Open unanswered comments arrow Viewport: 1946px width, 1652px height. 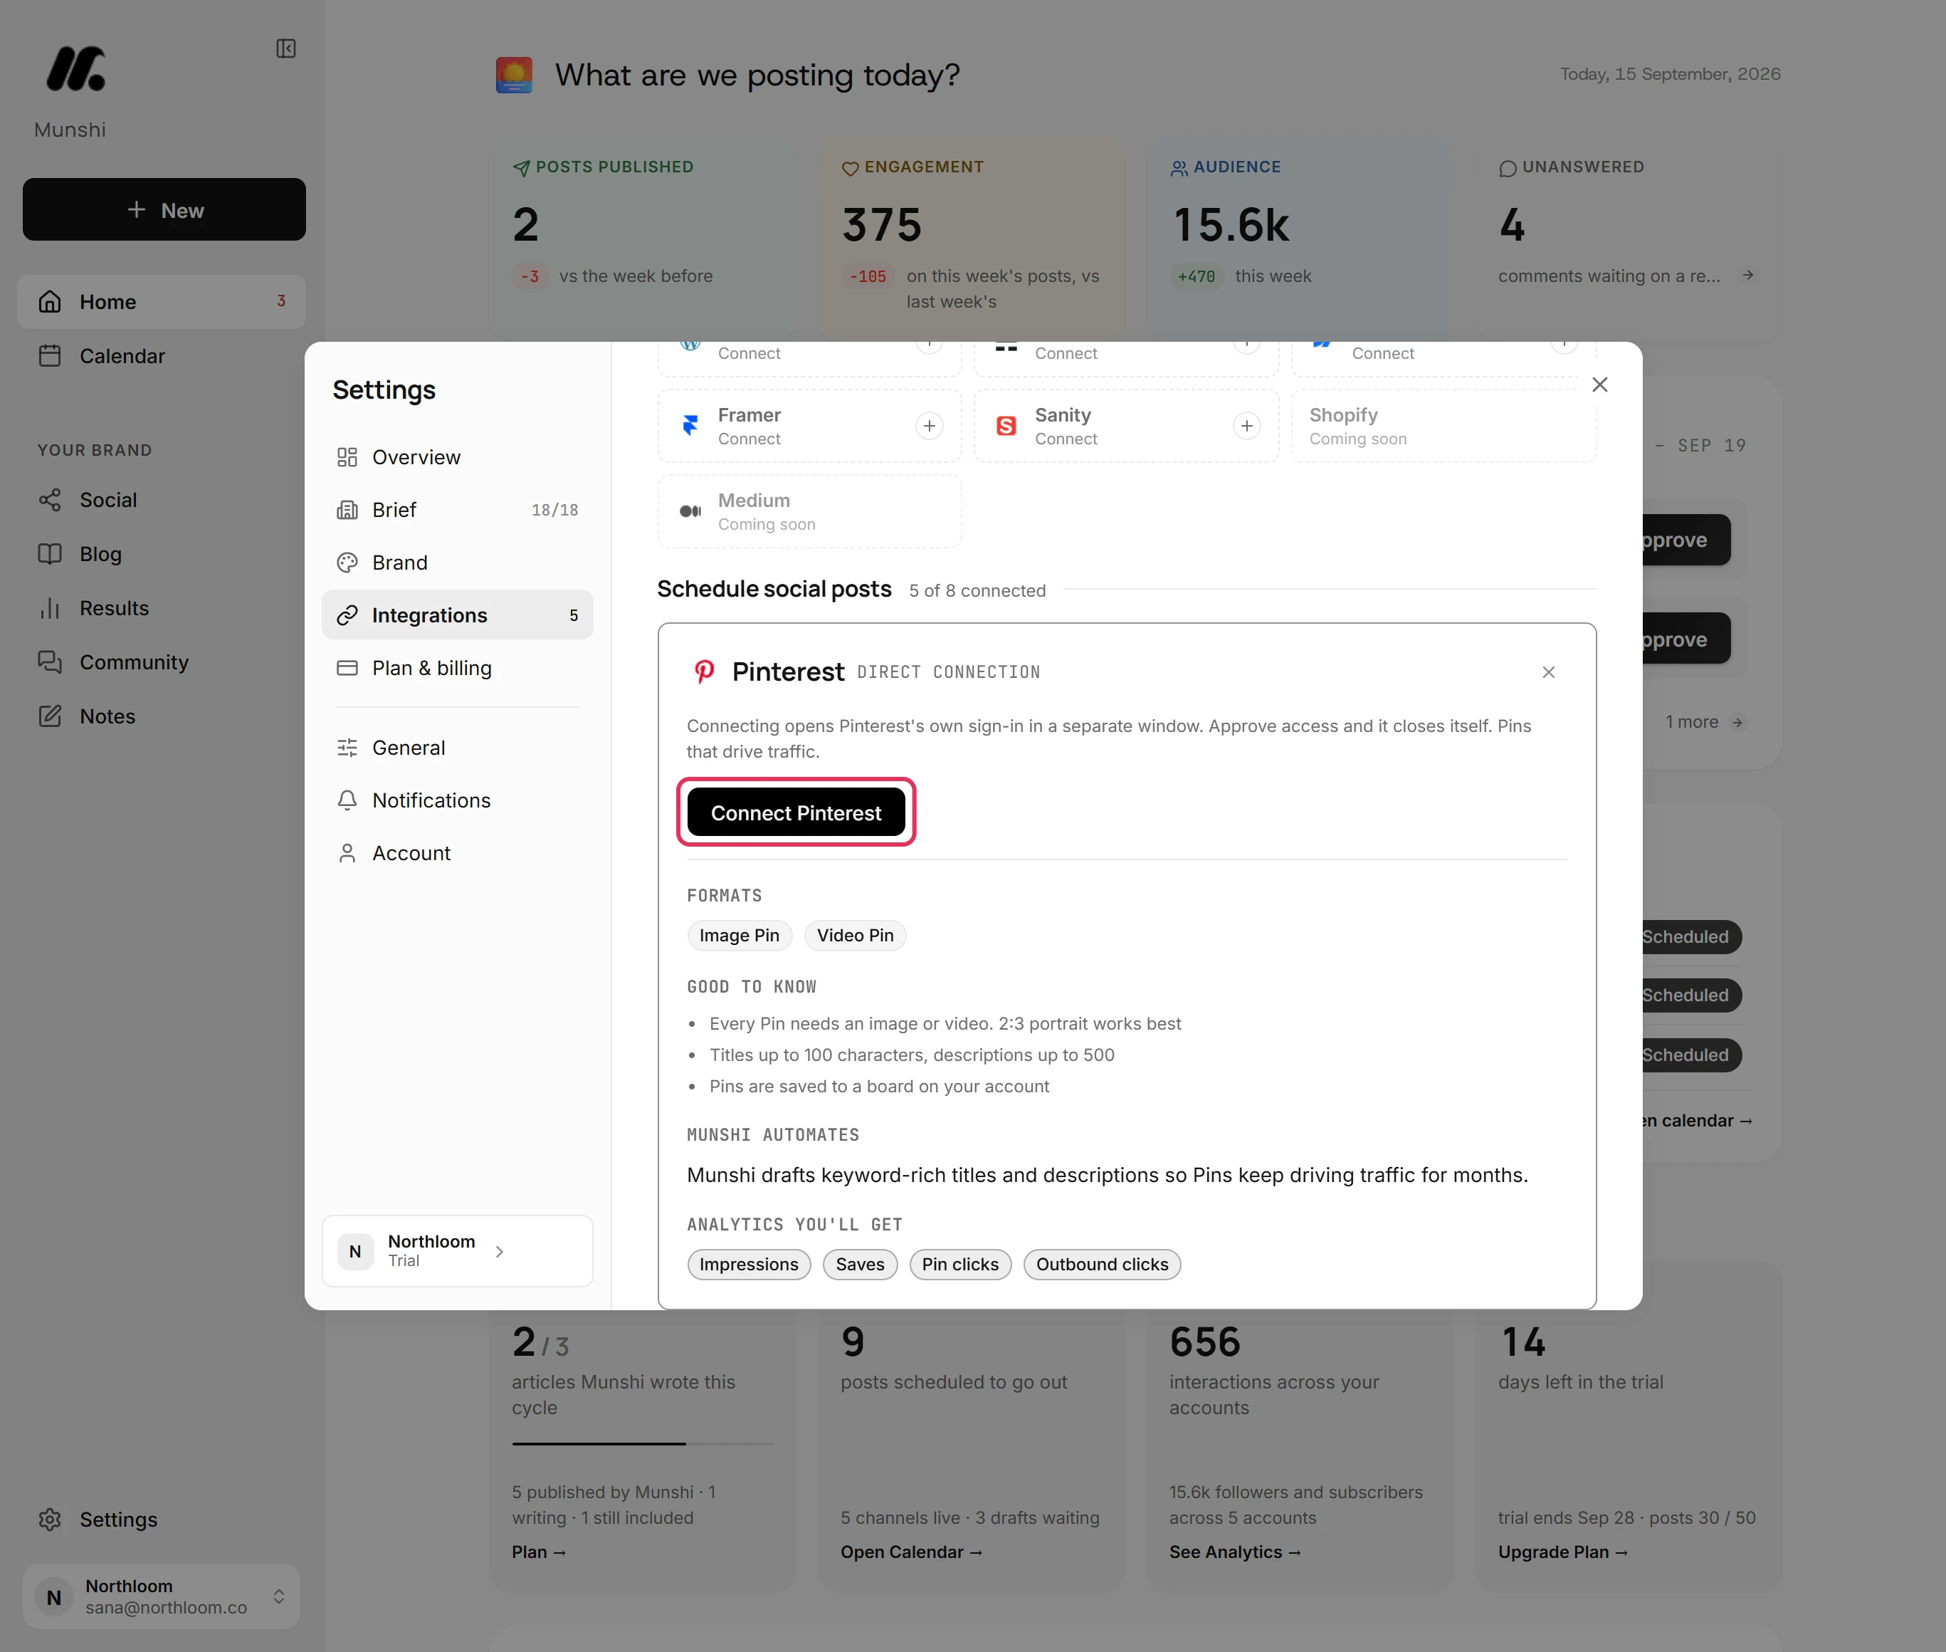[x=1747, y=276]
